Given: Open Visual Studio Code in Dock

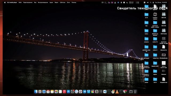Looking at the screenshot, I should 105,92.
